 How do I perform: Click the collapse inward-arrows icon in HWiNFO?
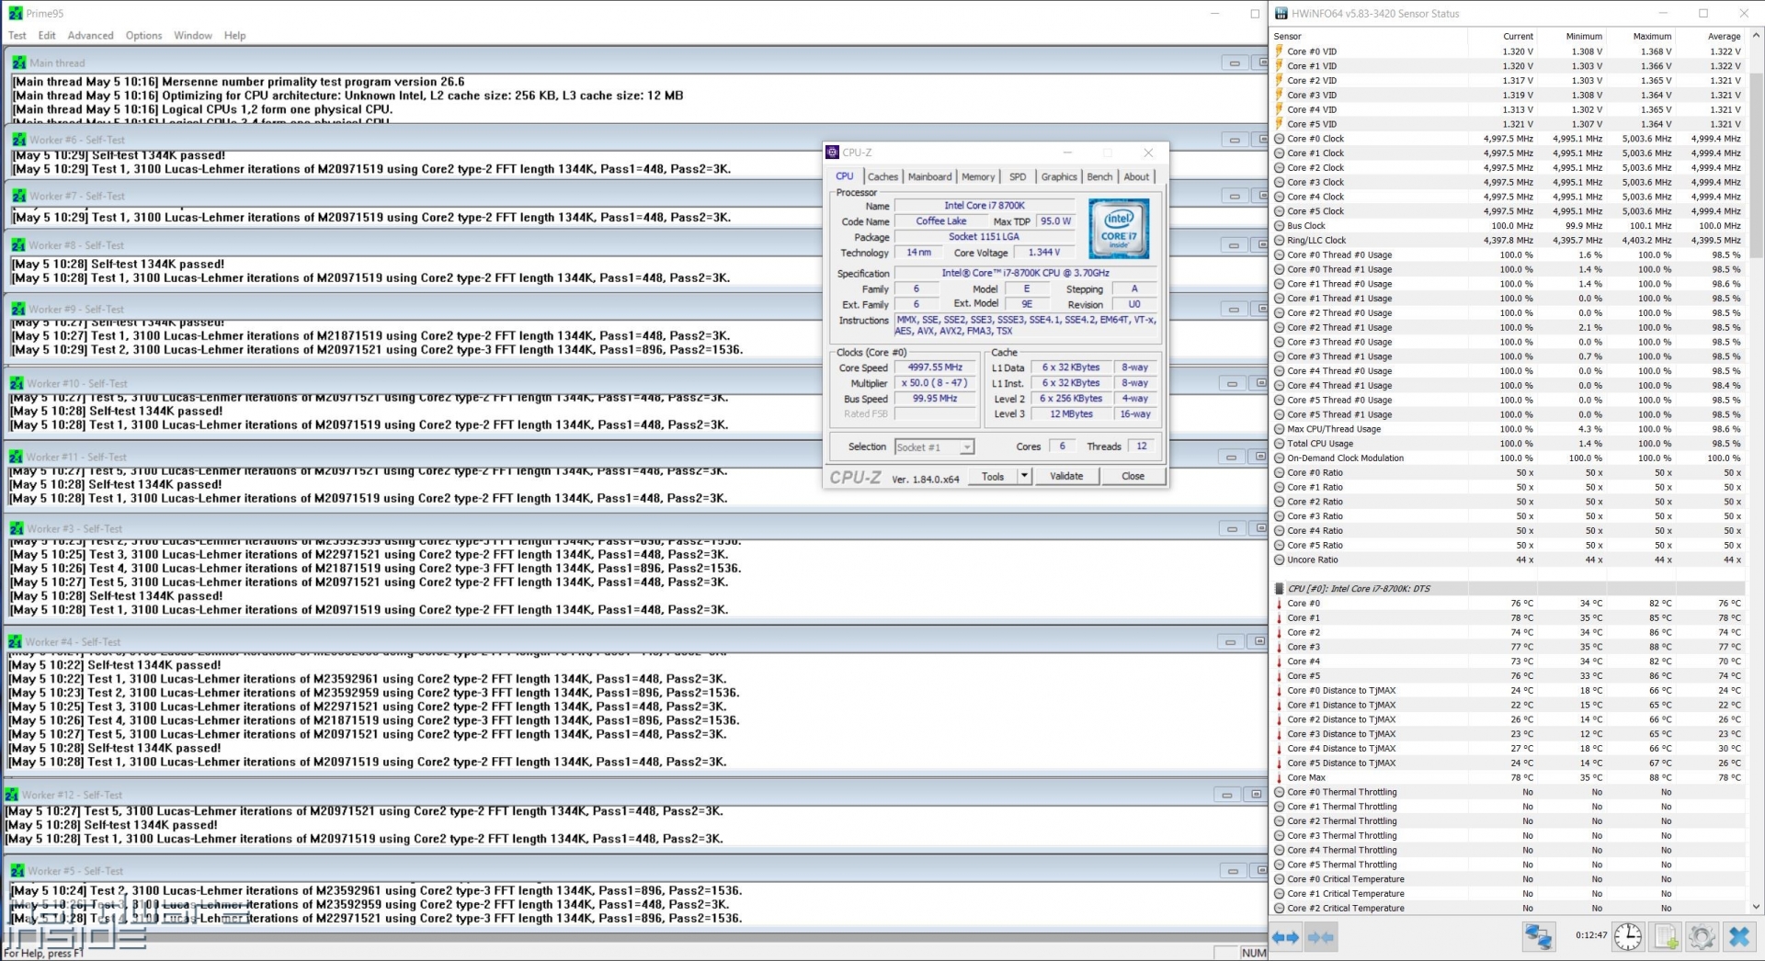pos(1320,937)
